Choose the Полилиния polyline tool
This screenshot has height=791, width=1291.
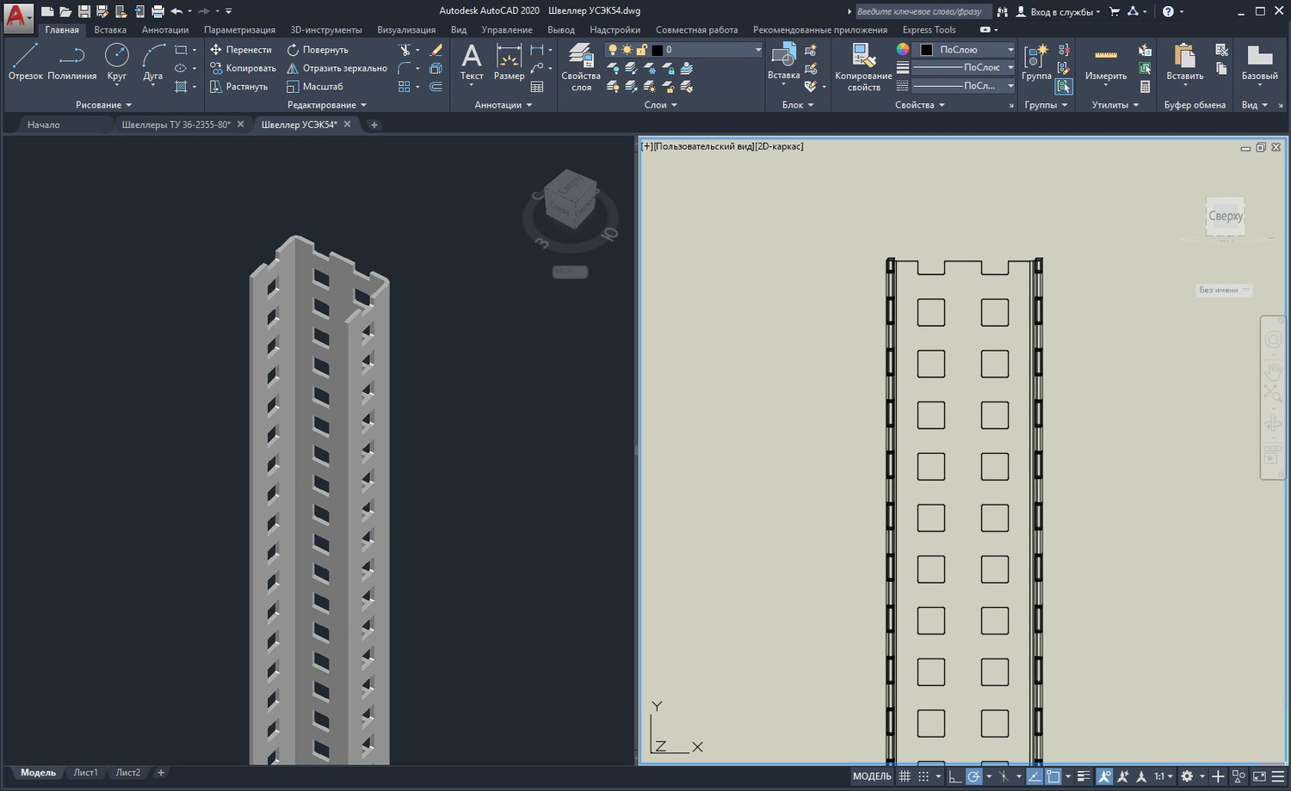[x=72, y=62]
